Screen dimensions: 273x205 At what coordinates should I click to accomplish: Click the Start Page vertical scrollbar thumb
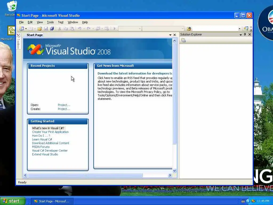click(x=174, y=94)
